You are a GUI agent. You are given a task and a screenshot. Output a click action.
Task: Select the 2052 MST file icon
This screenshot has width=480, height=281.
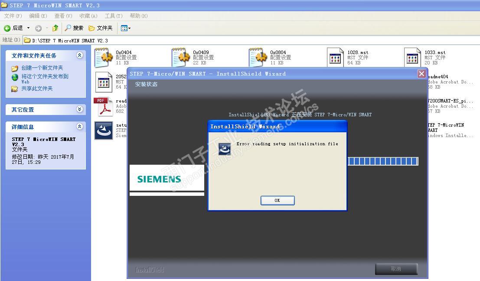coord(104,82)
